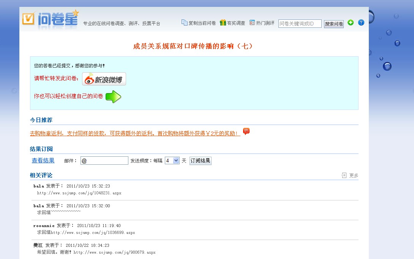Open 复制当前问卷 link

coord(202,23)
